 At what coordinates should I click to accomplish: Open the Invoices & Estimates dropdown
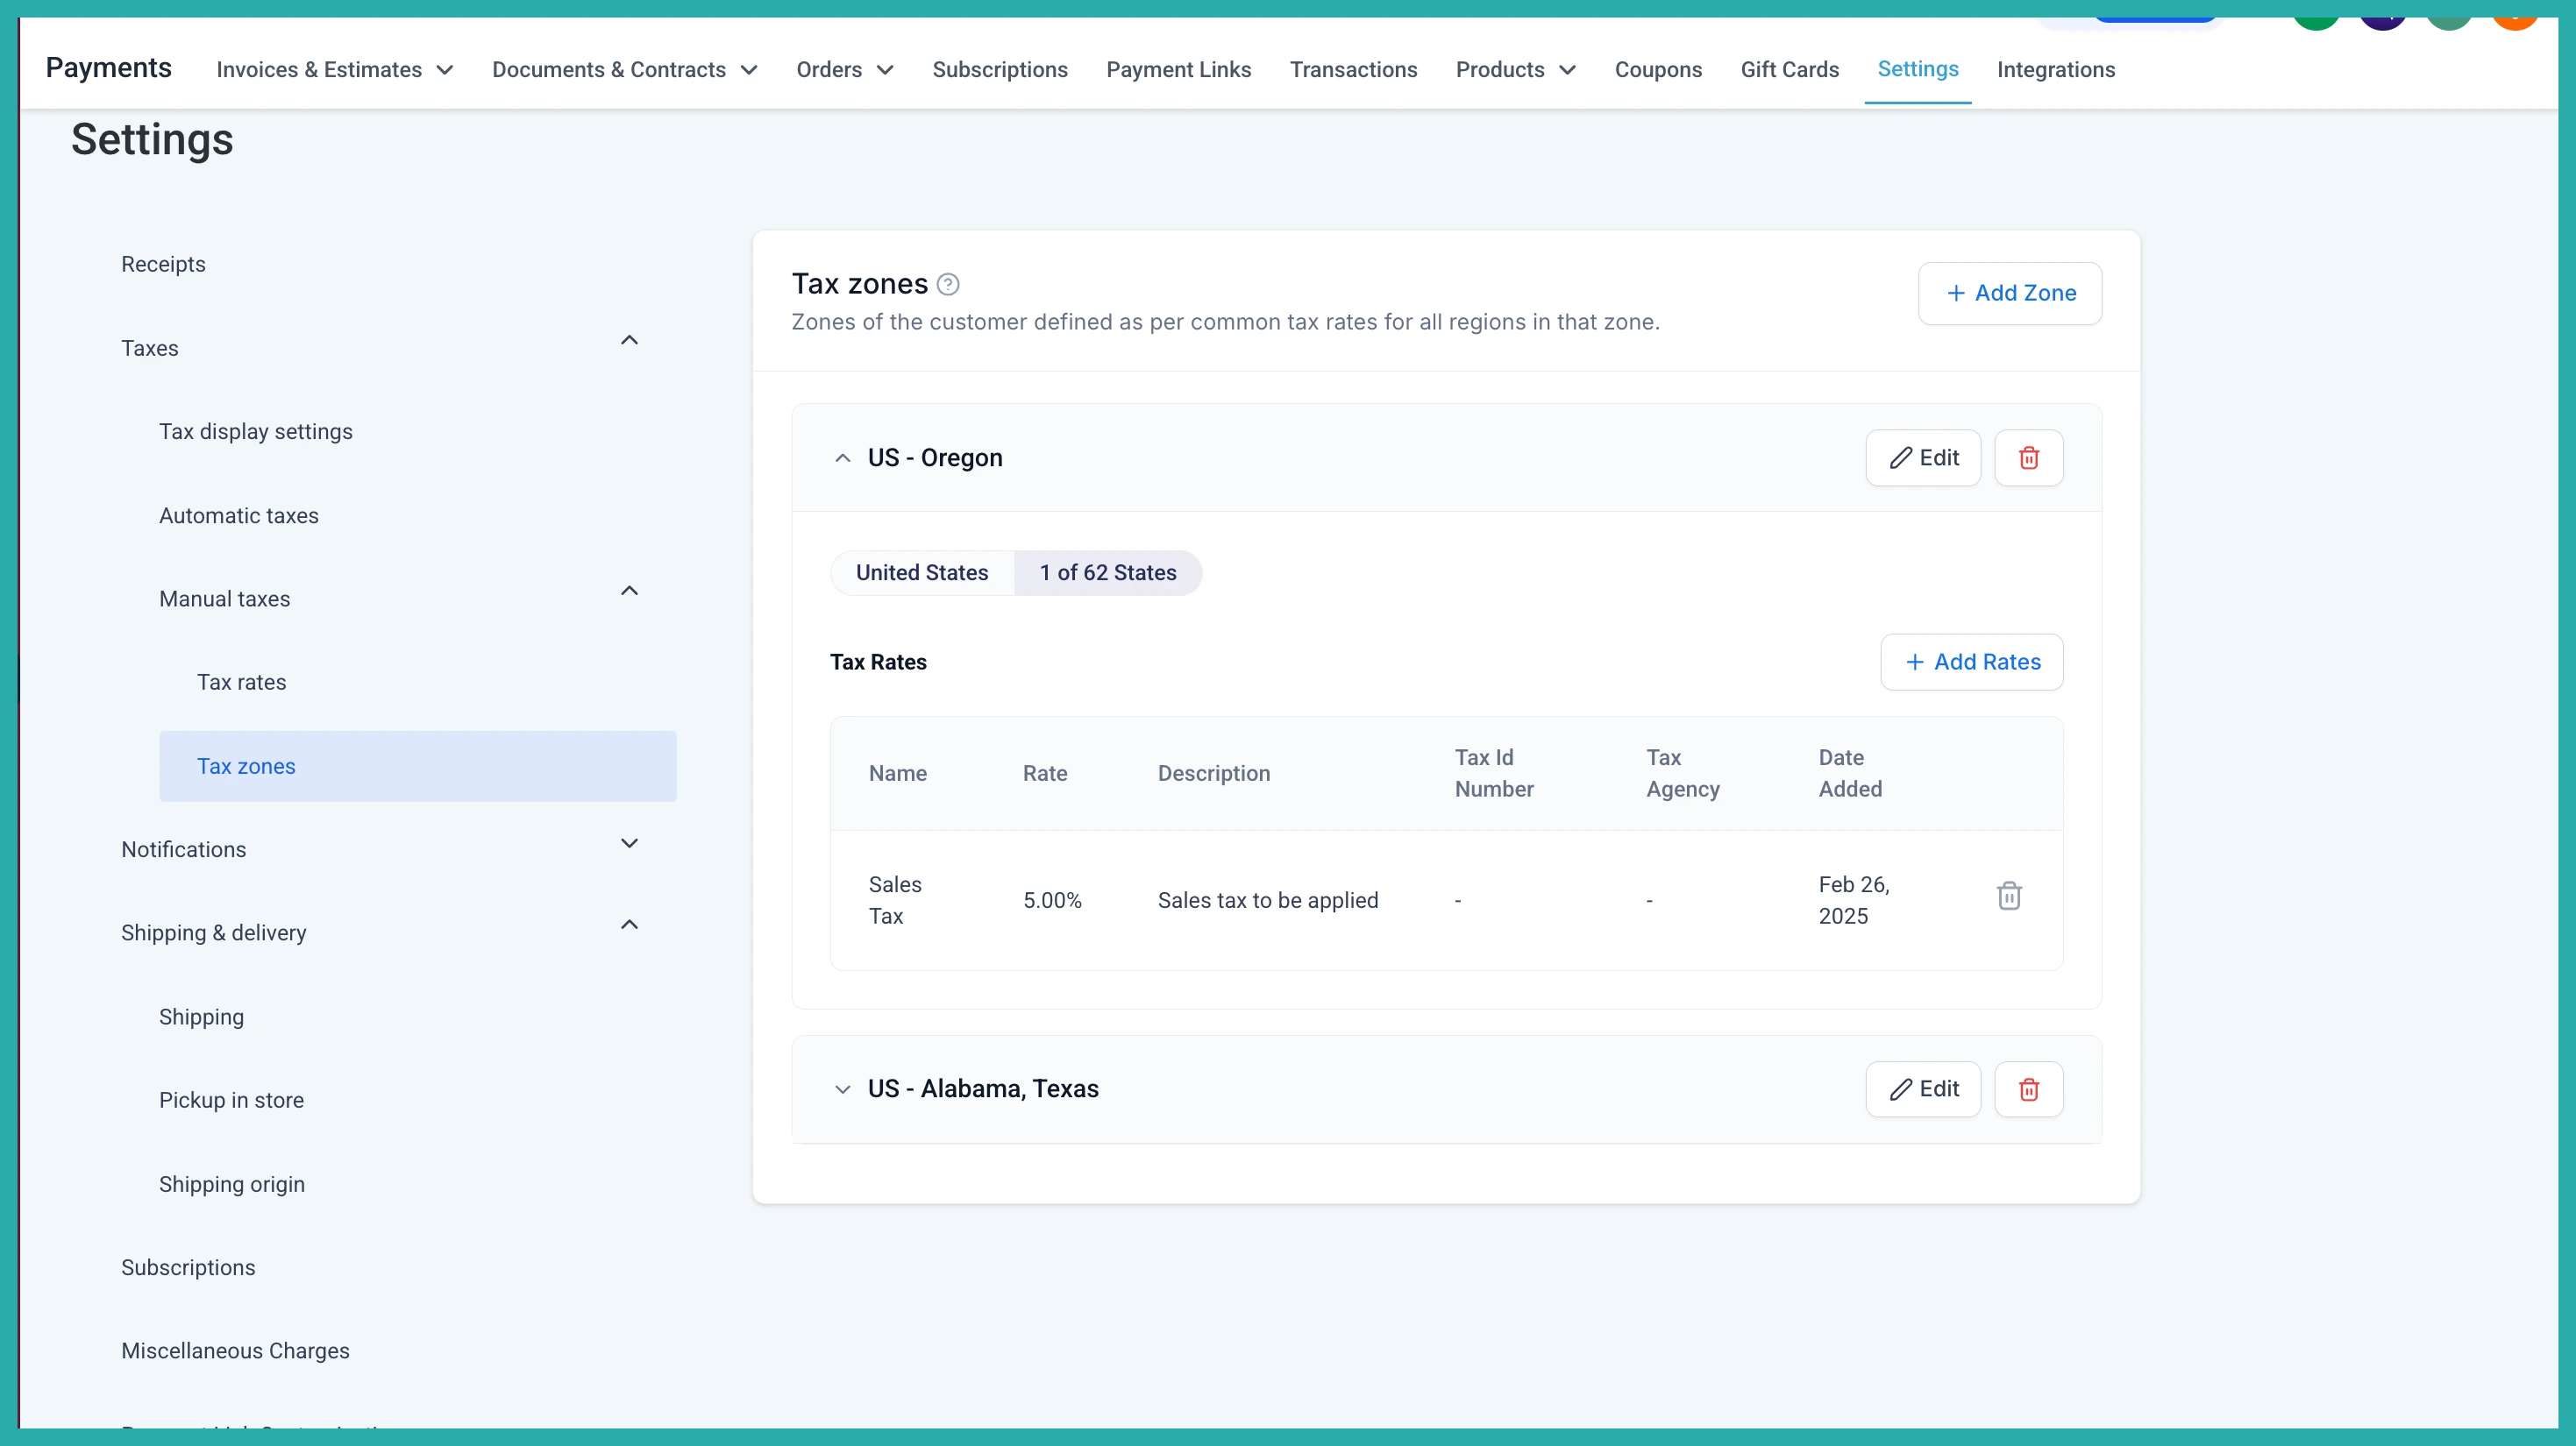pyautogui.click(x=335, y=70)
